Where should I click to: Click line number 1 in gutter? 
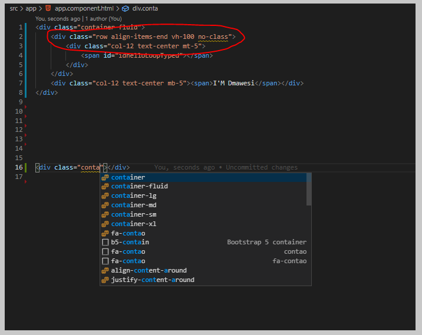21,28
